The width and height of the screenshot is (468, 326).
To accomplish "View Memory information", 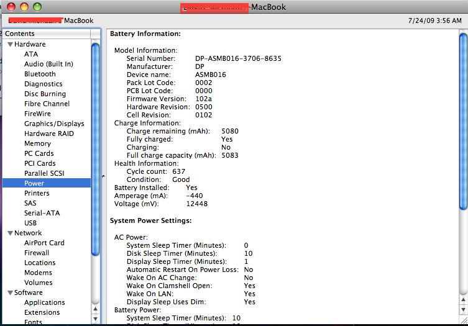I will click(38, 143).
